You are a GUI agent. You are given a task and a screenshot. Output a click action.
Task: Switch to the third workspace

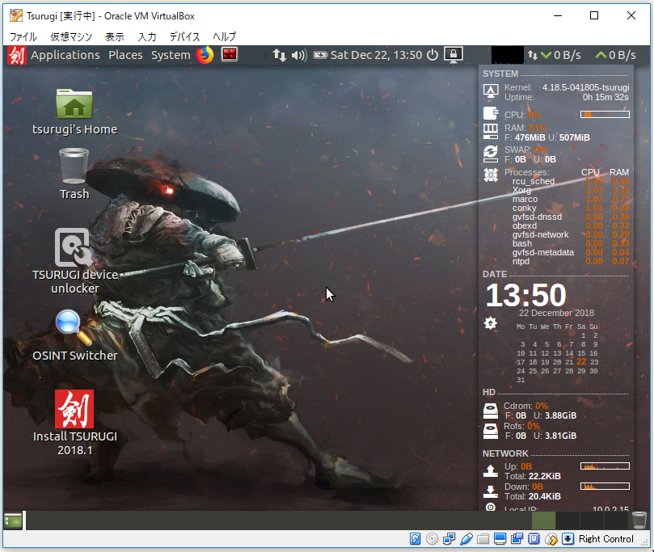[592, 520]
